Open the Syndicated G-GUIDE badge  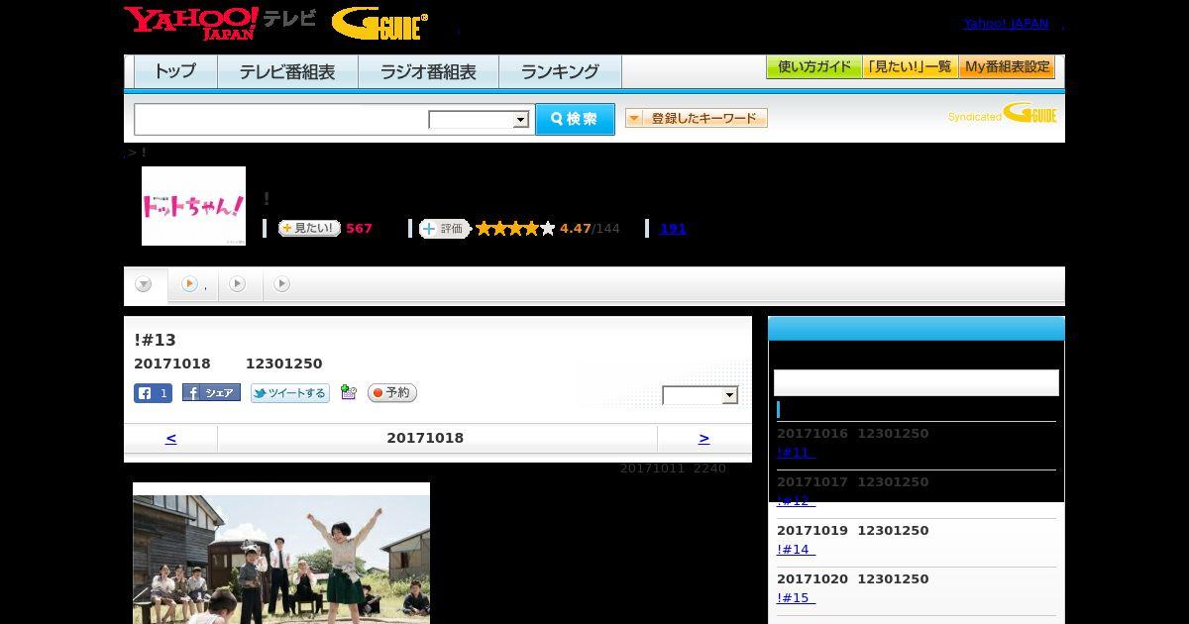(x=1002, y=114)
